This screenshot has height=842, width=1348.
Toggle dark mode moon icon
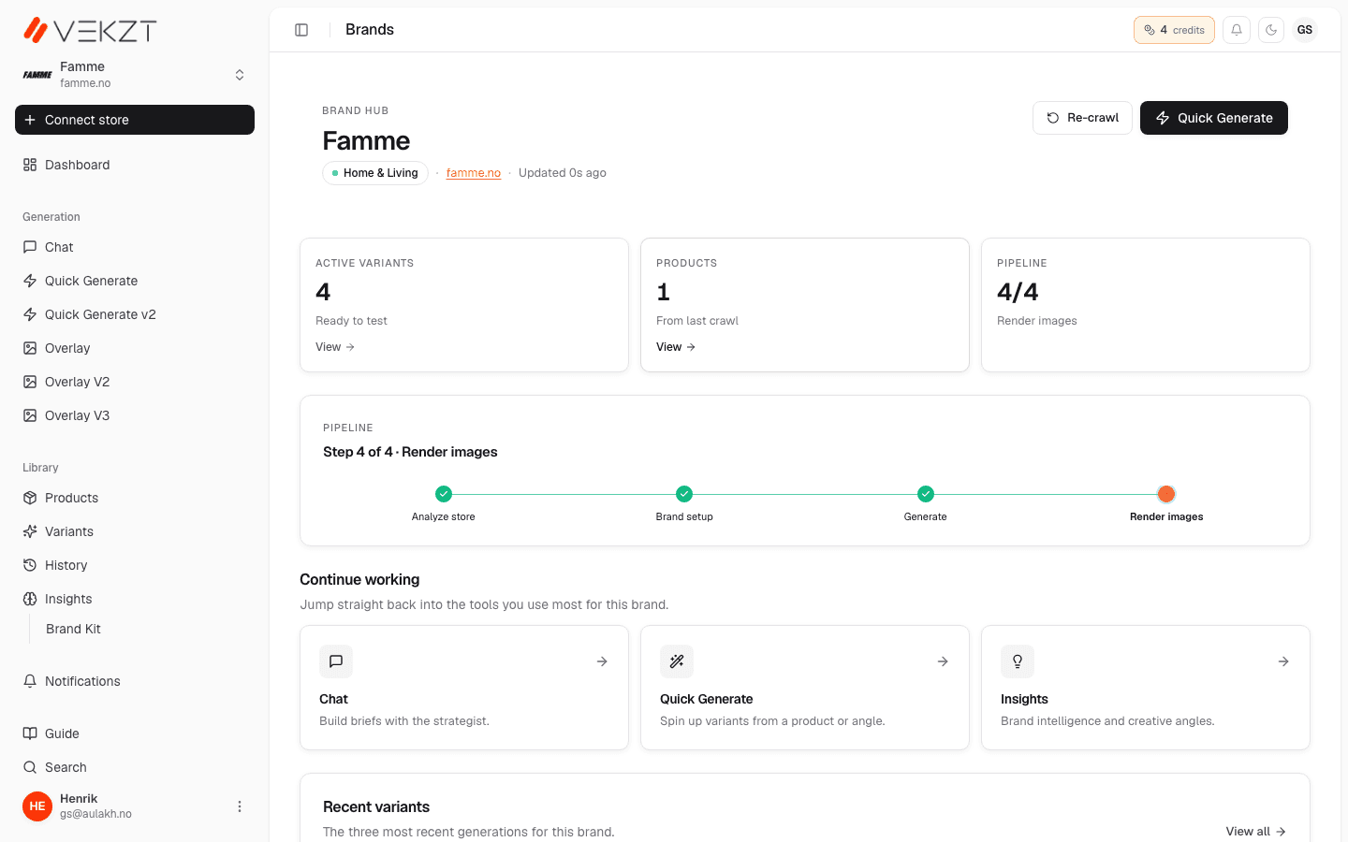(1271, 30)
